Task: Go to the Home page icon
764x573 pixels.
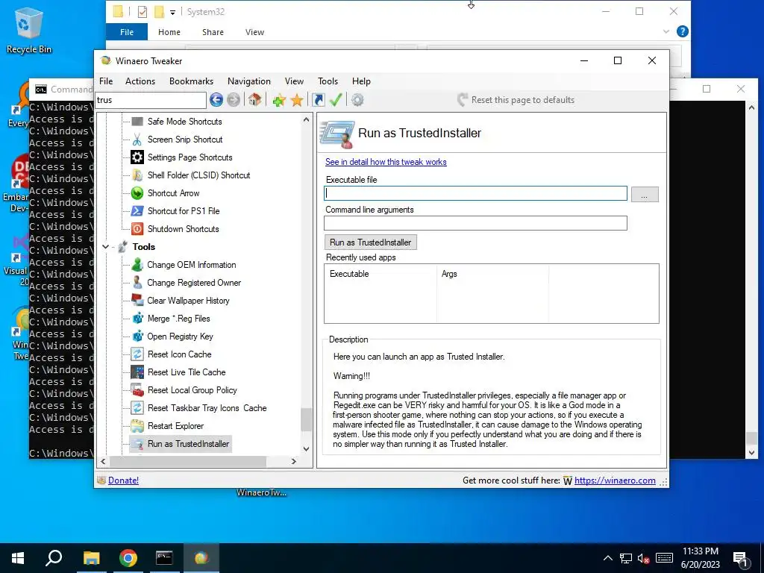Action: (254, 100)
